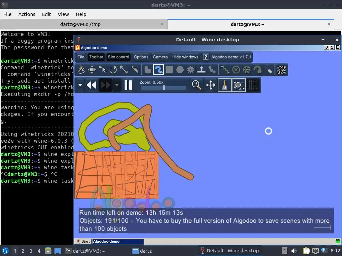The width and height of the screenshot is (342, 256).
Task: Click the redo forward arrows button
Action: (106, 85)
